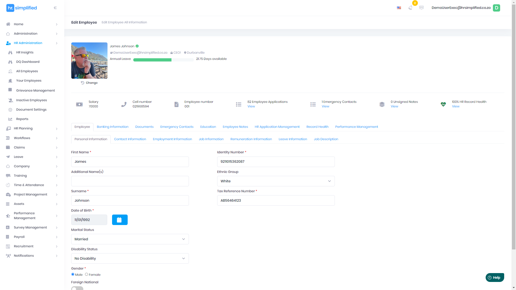Image resolution: width=516 pixels, height=290 pixels.
Task: Switch to the Banking Information tab
Action: point(113,127)
